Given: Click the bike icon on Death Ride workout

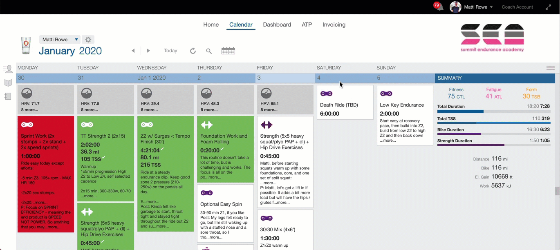Looking at the screenshot, I should 326,93.
